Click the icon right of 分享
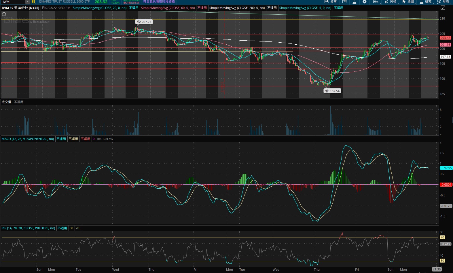This screenshot has height=273, width=453. pos(344,2)
